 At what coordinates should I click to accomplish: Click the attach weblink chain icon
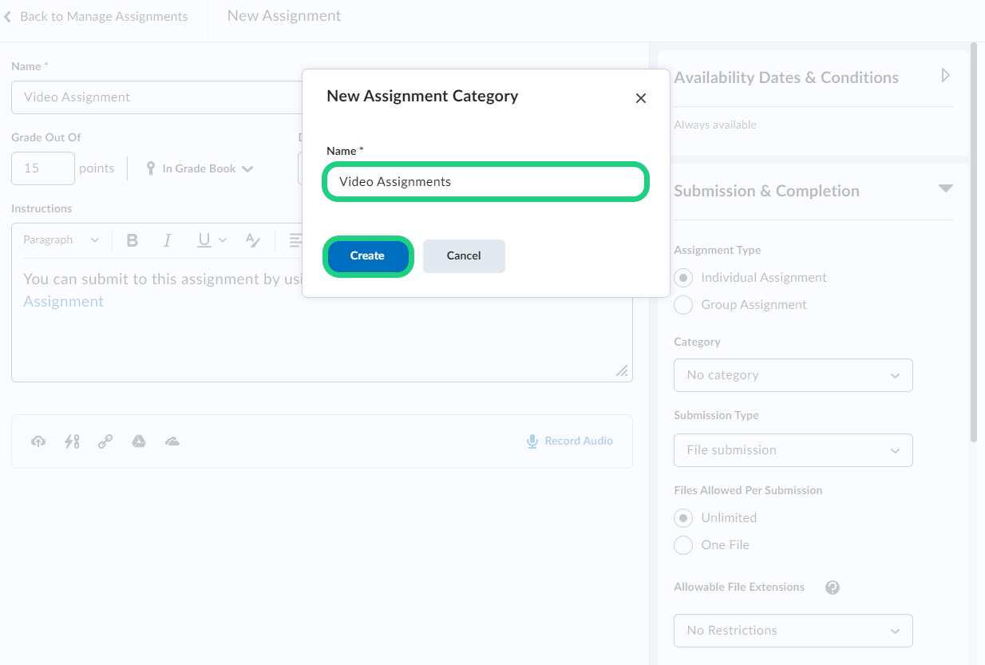click(x=105, y=441)
